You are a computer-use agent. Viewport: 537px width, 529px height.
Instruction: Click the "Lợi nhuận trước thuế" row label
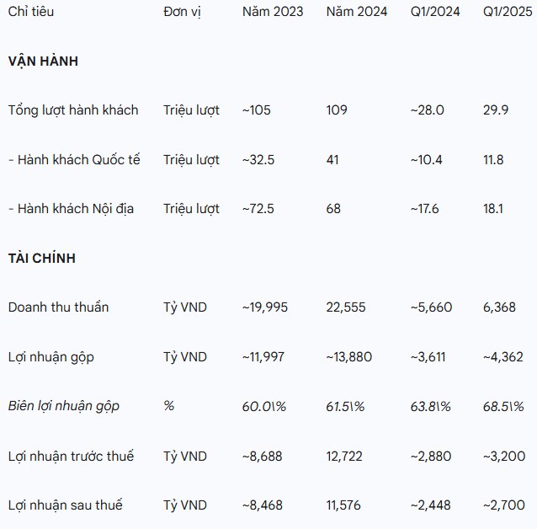[71, 457]
